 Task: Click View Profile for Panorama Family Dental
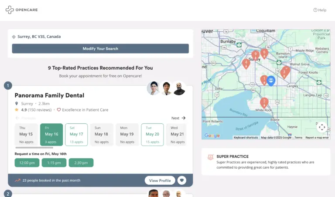(160, 180)
